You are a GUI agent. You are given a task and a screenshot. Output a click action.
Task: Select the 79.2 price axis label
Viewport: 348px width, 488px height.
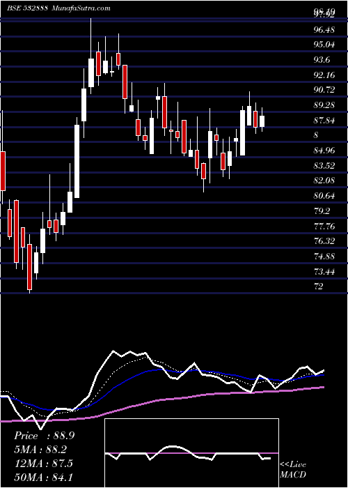coord(322,211)
